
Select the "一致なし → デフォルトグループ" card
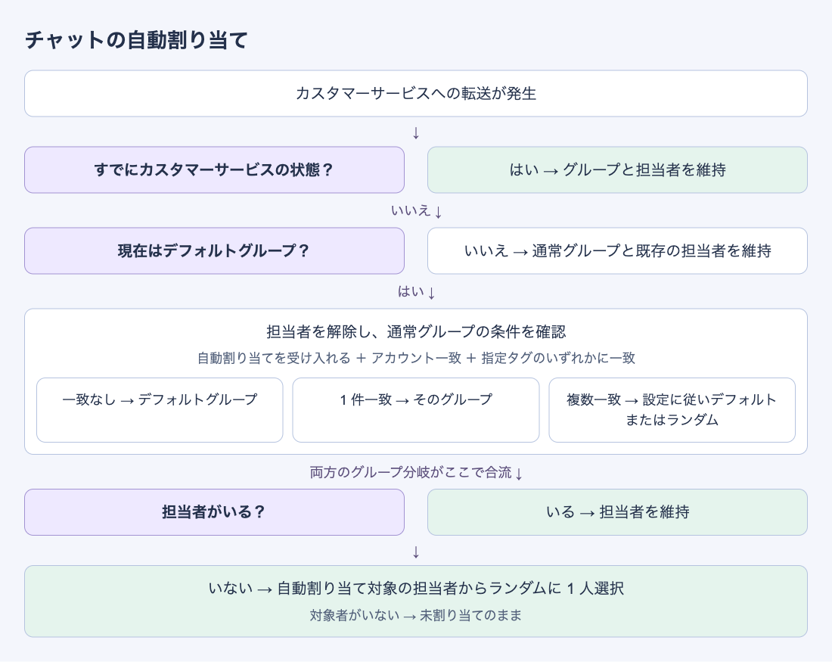(160, 410)
